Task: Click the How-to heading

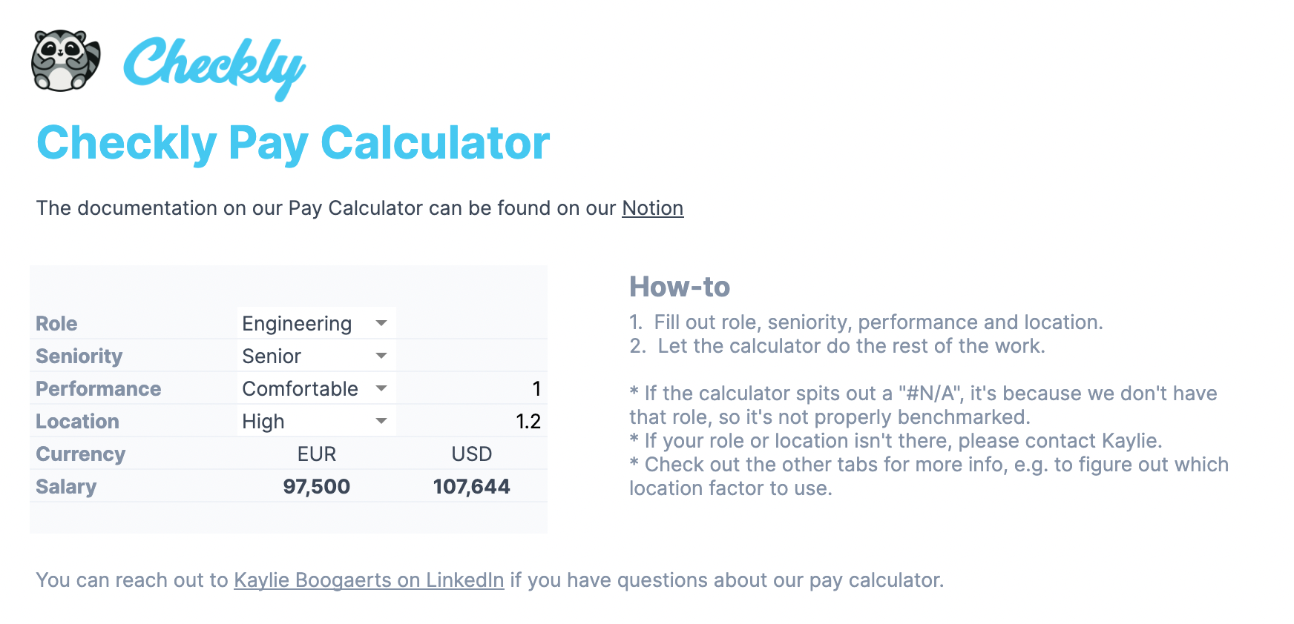Action: (680, 287)
